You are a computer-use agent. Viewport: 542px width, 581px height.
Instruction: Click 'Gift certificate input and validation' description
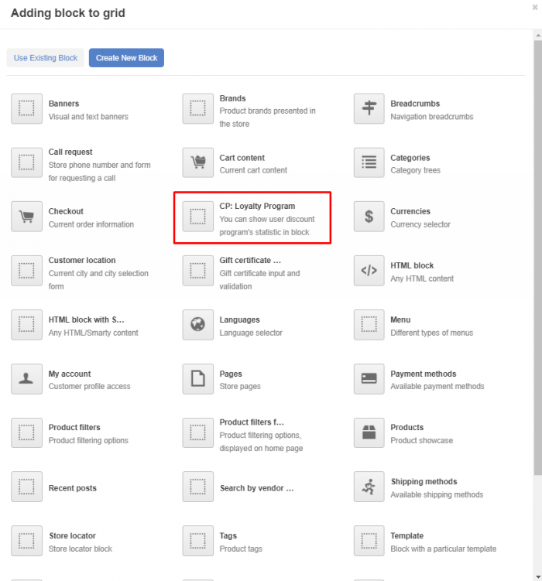259,280
